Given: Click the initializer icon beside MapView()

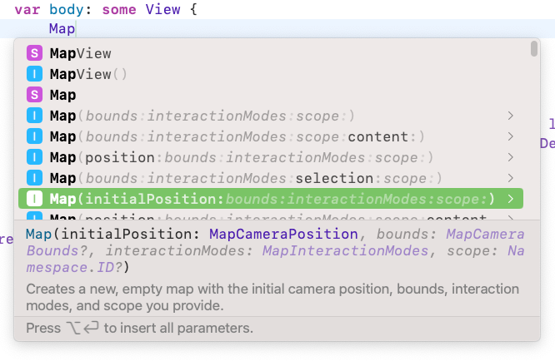Looking at the screenshot, I should [x=34, y=74].
